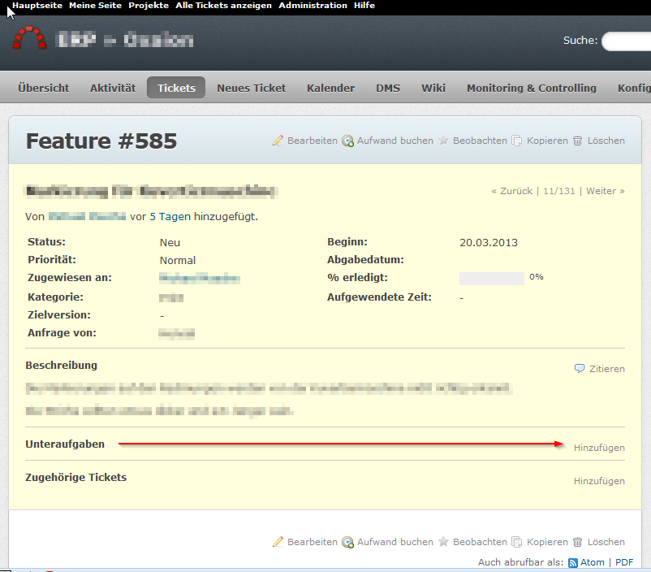Open Monitoring & Controlling tab

tap(531, 88)
